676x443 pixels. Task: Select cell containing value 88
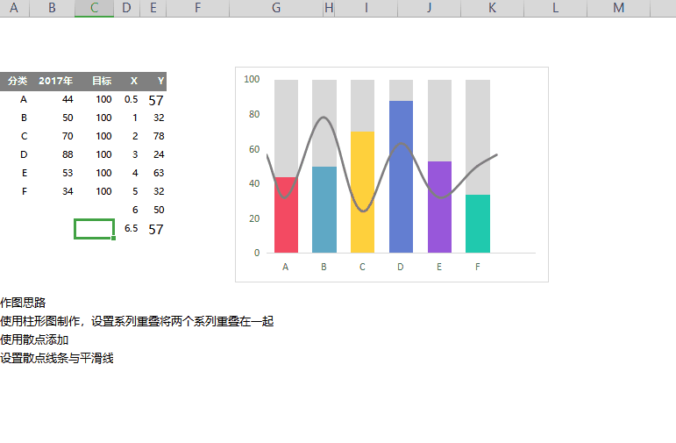[68, 154]
